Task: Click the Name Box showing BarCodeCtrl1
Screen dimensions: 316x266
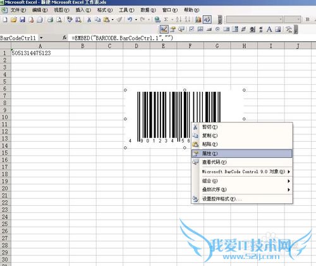Action: pos(19,38)
